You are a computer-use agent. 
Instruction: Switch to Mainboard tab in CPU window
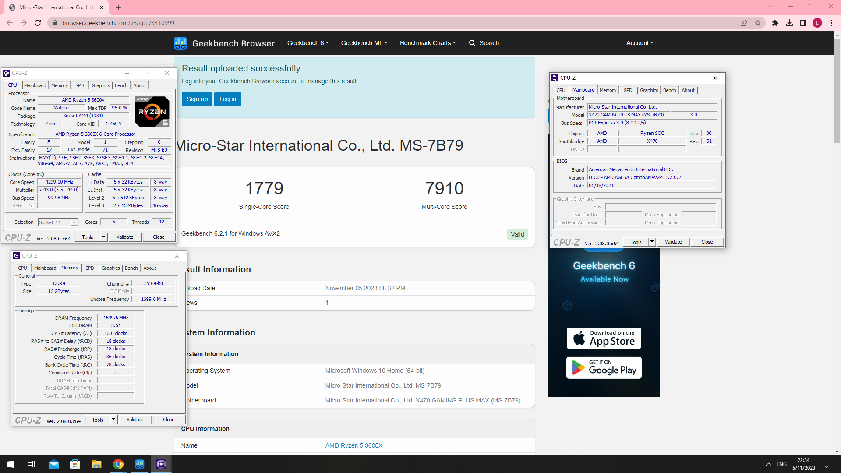click(35, 85)
